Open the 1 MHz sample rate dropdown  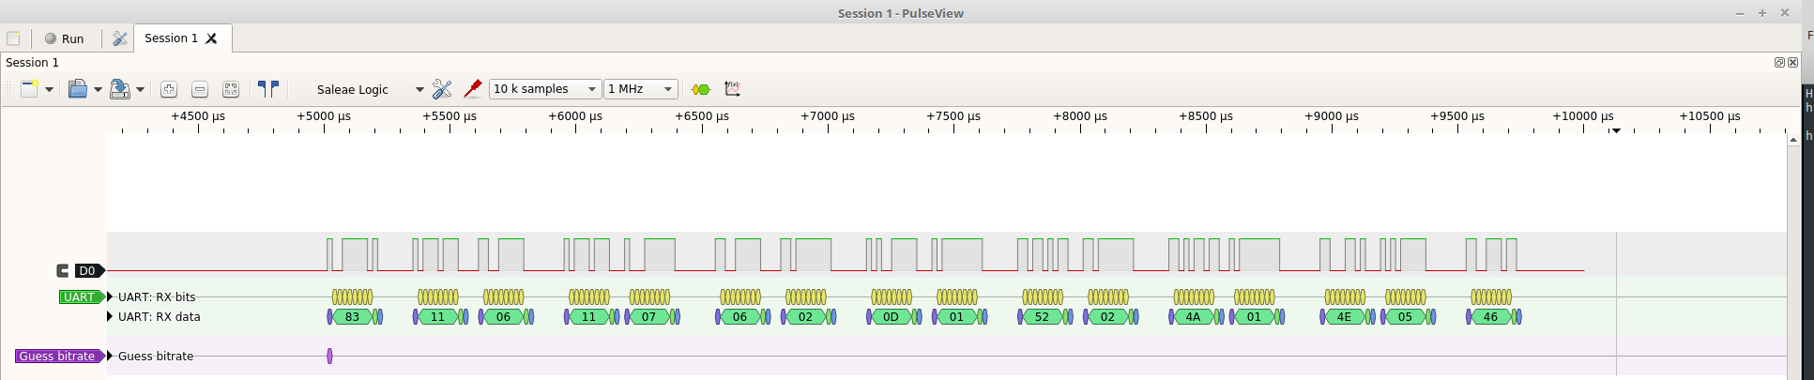pyautogui.click(x=640, y=89)
